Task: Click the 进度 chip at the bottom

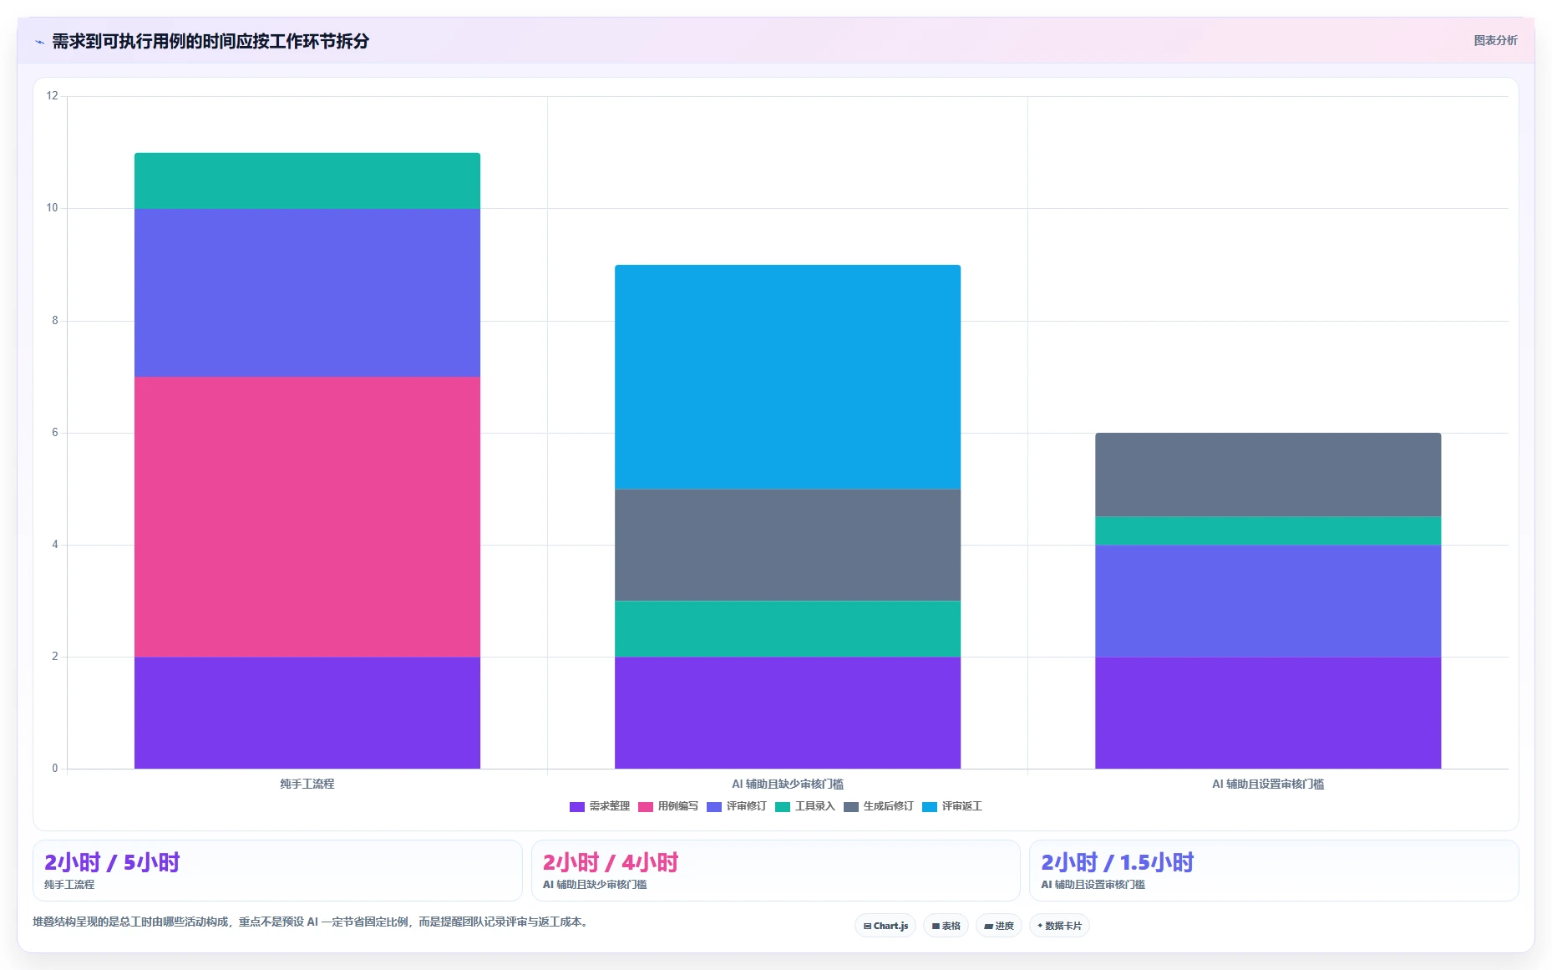Action: click(x=999, y=926)
